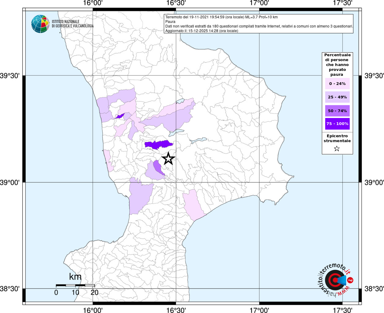Click the top axis label 17°00'

pos(259,3)
